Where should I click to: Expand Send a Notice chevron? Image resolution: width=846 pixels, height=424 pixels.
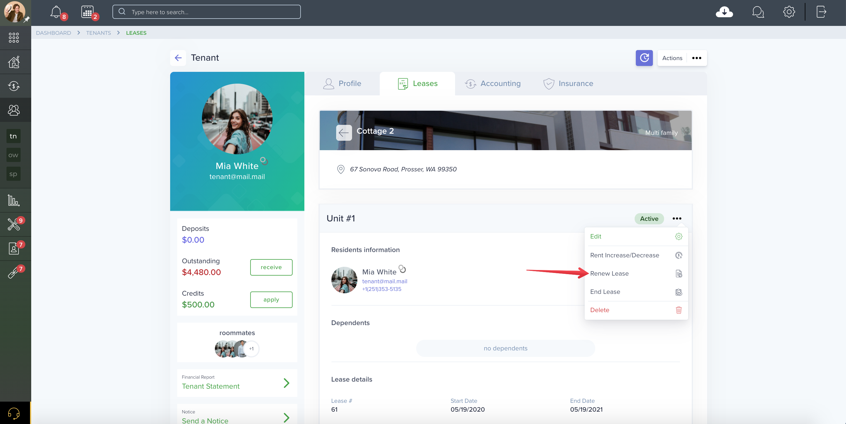tap(286, 418)
